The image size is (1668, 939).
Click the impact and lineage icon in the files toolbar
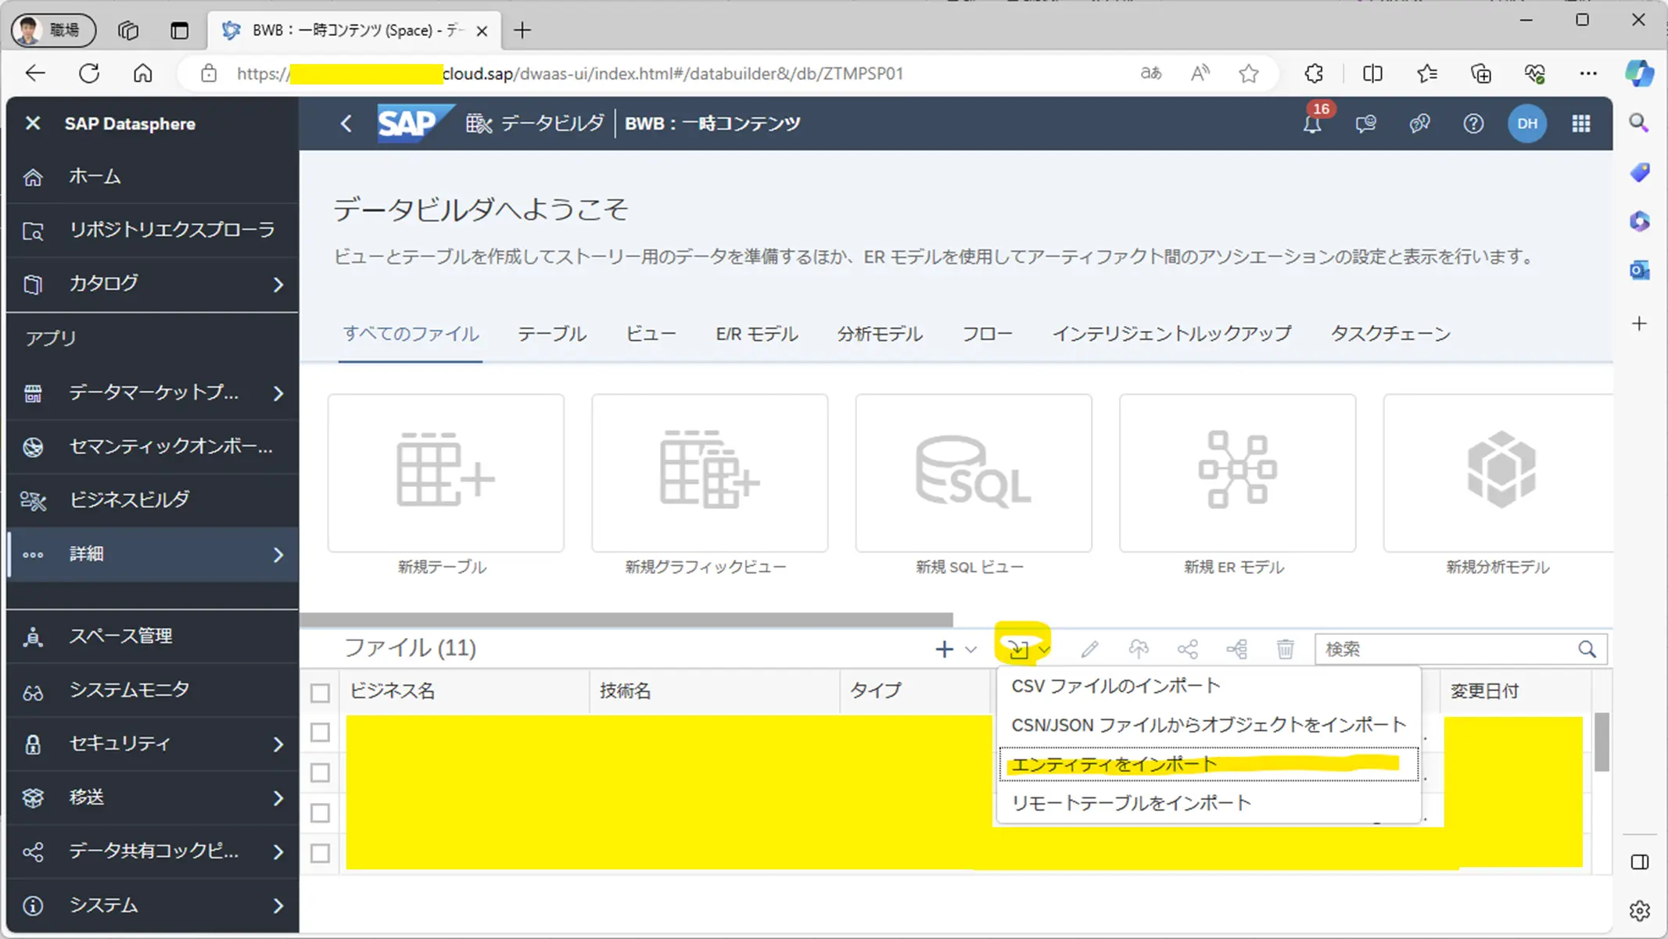coord(1236,649)
